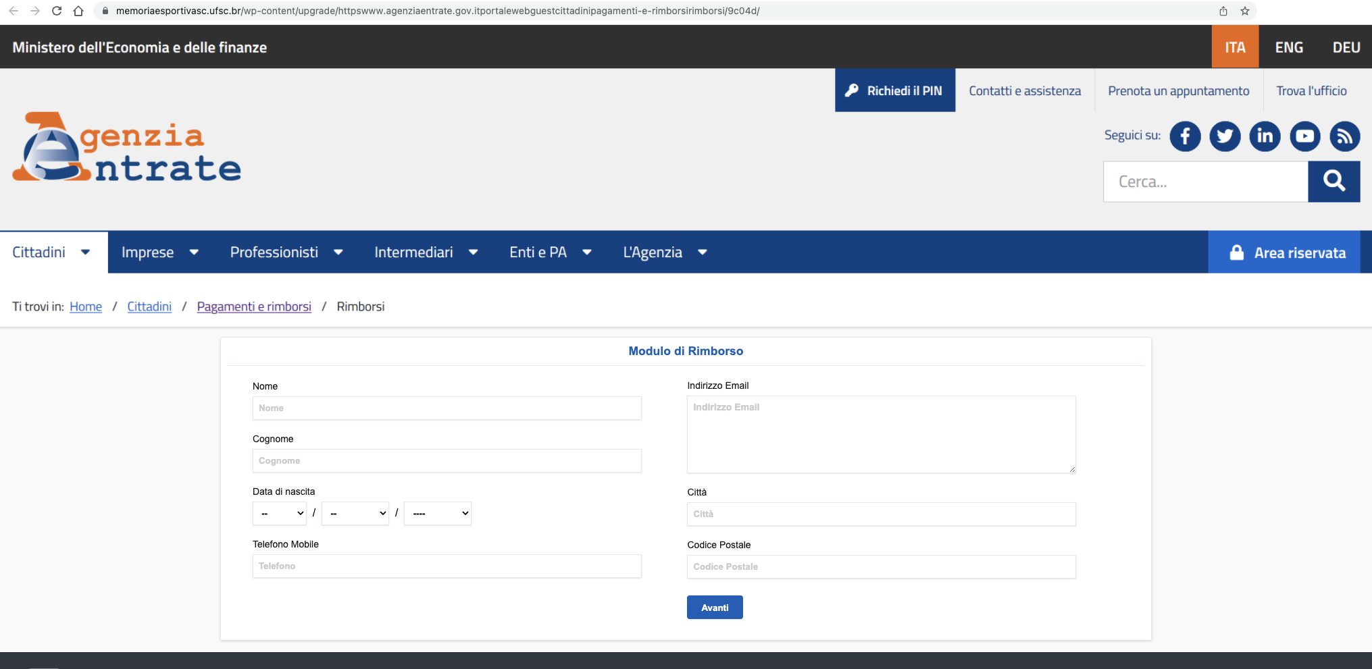Bookmark page with star icon
Screen dimensions: 1372x669
pyautogui.click(x=1244, y=11)
